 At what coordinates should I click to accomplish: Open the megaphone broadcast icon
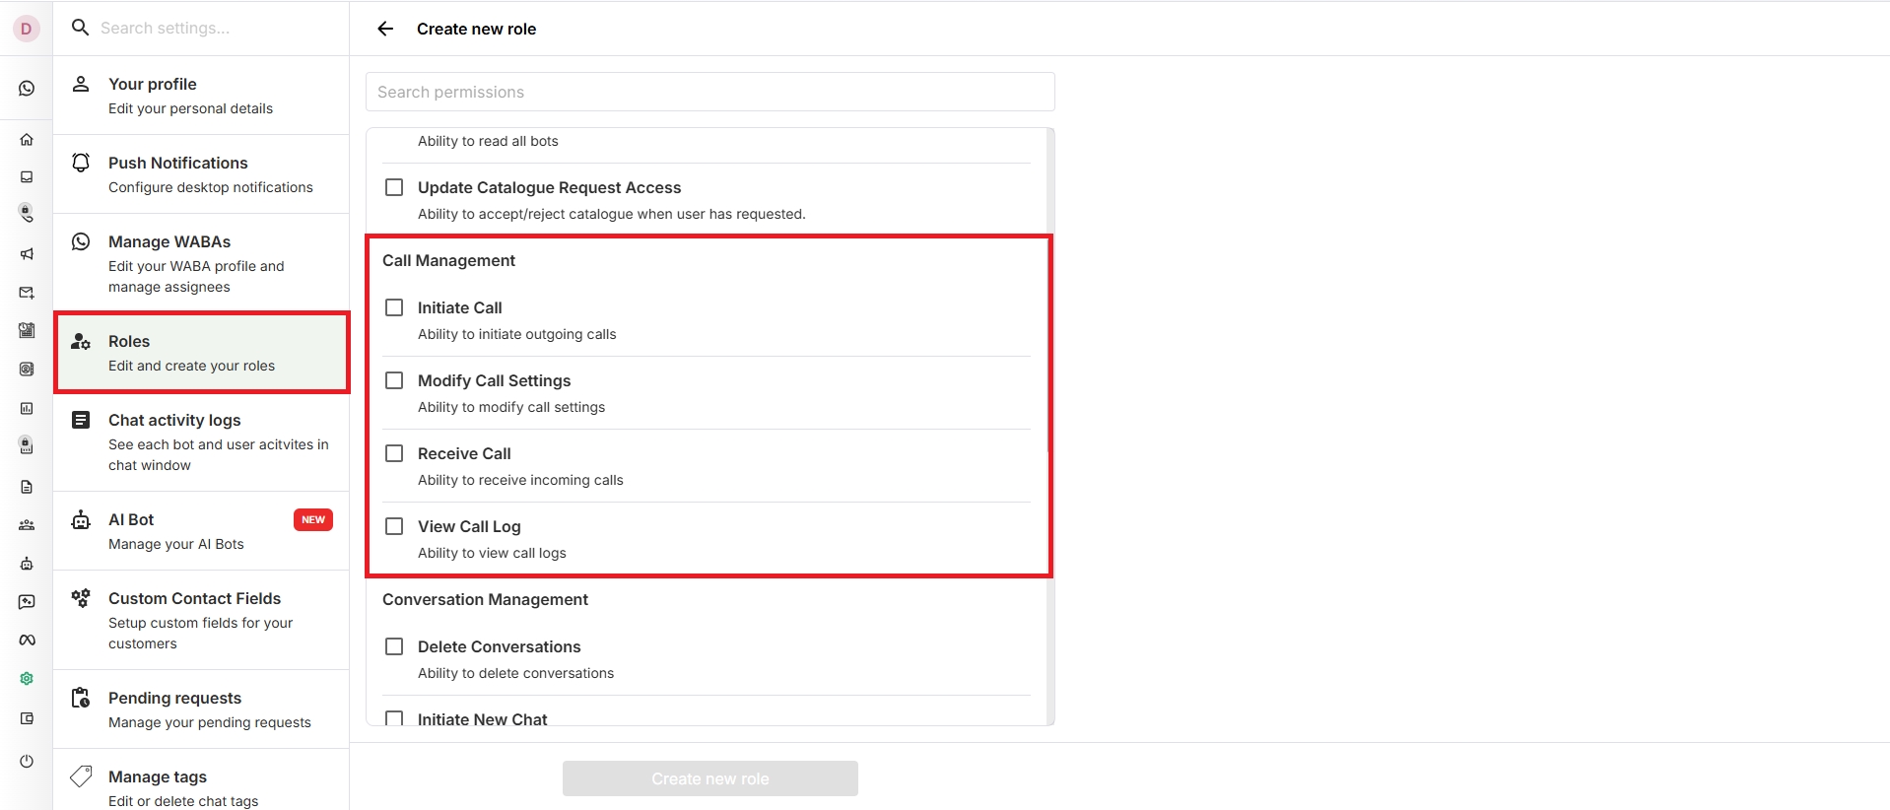pyautogui.click(x=27, y=254)
